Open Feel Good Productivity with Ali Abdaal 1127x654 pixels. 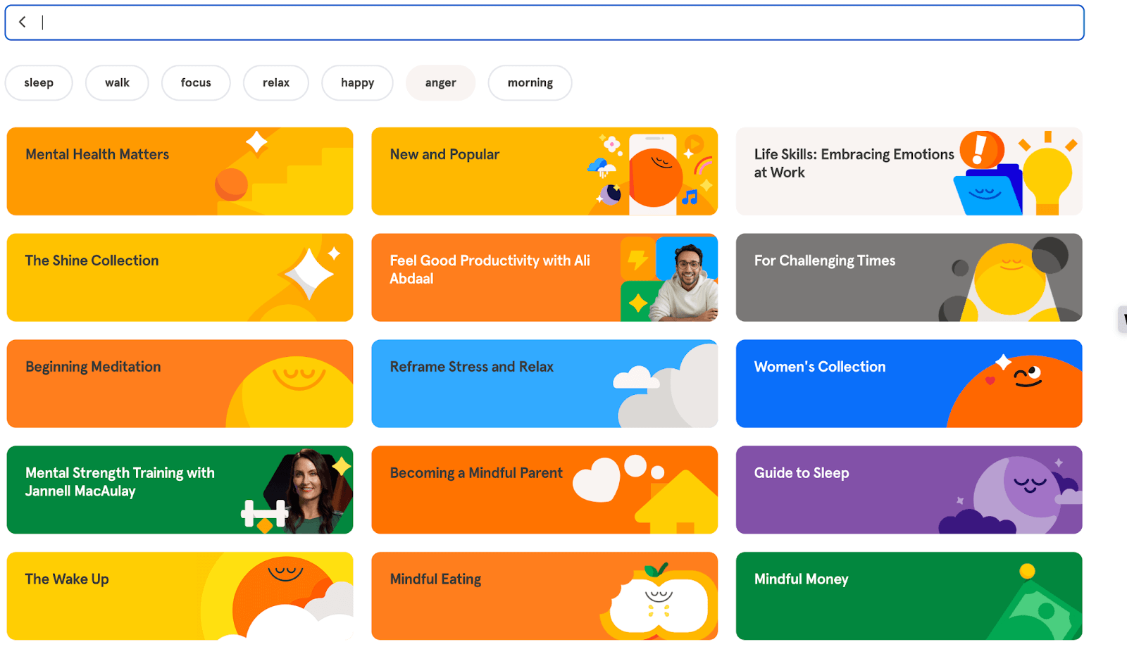pos(544,277)
